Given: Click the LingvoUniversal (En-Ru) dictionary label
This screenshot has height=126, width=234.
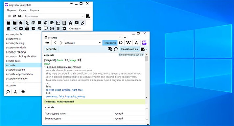Looking at the screenshot, I should pos(131,55).
